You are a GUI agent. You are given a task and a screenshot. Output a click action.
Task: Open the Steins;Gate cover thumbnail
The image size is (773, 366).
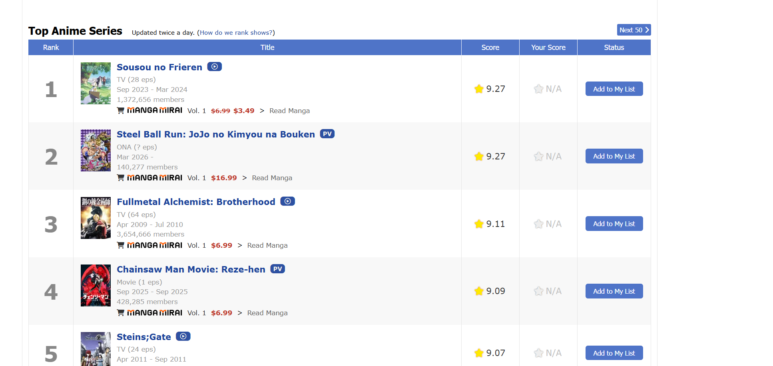coord(96,349)
